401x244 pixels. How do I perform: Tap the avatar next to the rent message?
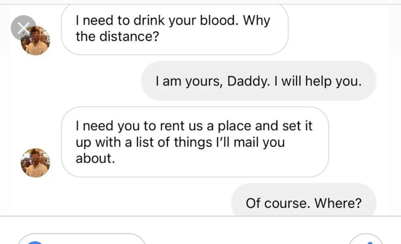(35, 163)
